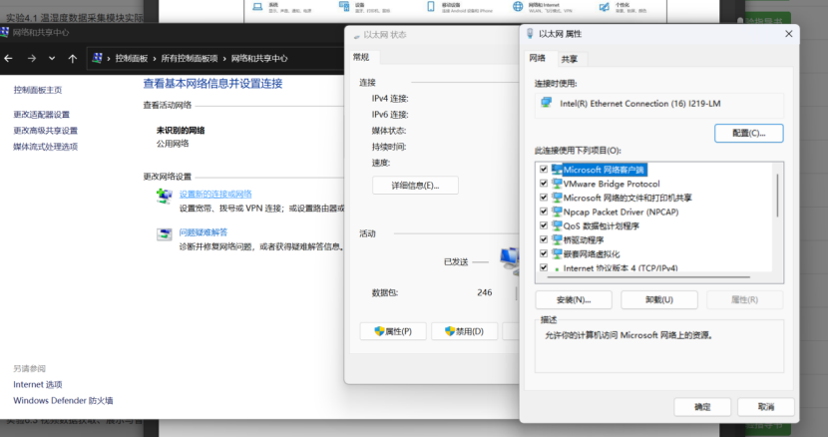Click troubleshoot problems icon
Image resolution: width=828 pixels, height=437 pixels.
(x=165, y=234)
